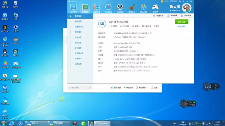Open the 腾讯QQ penguin desktop icon
Viewport: 225px width, 126px height.
(x=5, y=53)
